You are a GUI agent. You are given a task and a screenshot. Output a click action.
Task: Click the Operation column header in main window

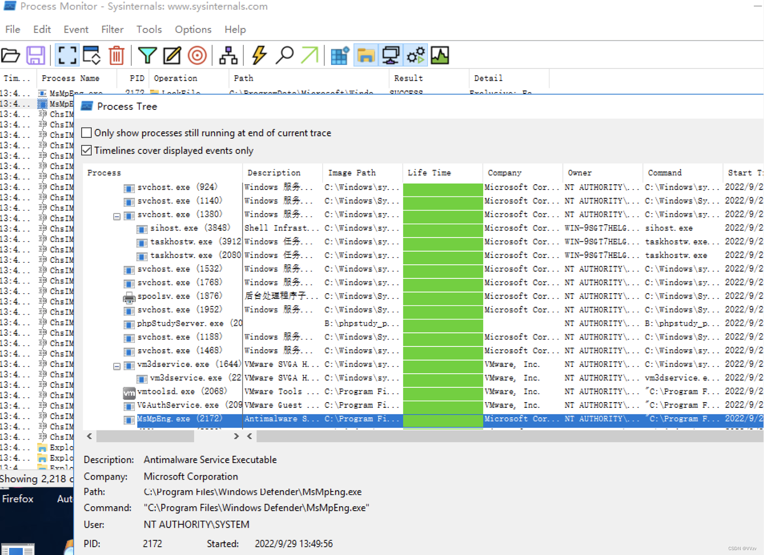189,78
